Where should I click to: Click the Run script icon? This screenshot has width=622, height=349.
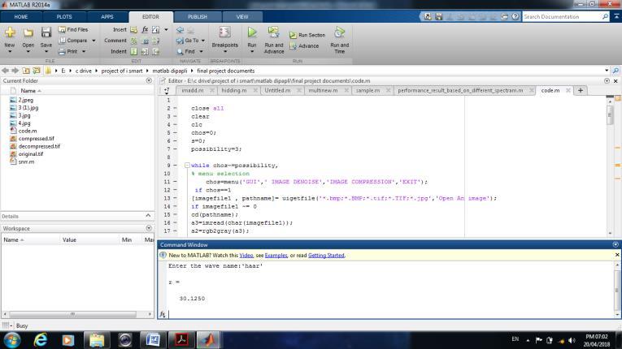pyautogui.click(x=252, y=33)
